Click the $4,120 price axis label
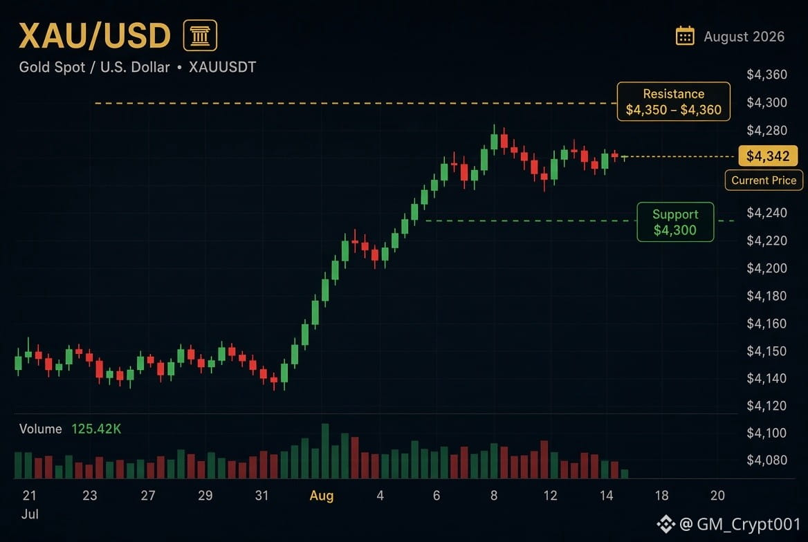808x542 pixels. tap(766, 406)
